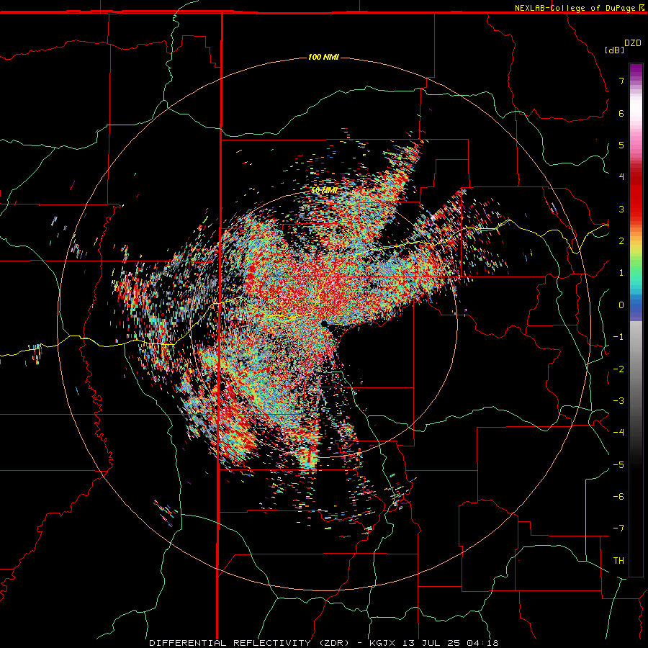Click the 13 JUL 25 date text
This screenshot has height=648, width=648.
[432, 643]
